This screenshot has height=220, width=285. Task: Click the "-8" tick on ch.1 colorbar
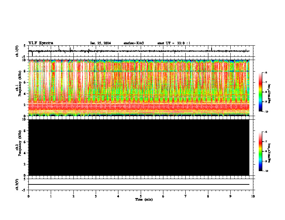(x=266, y=92)
